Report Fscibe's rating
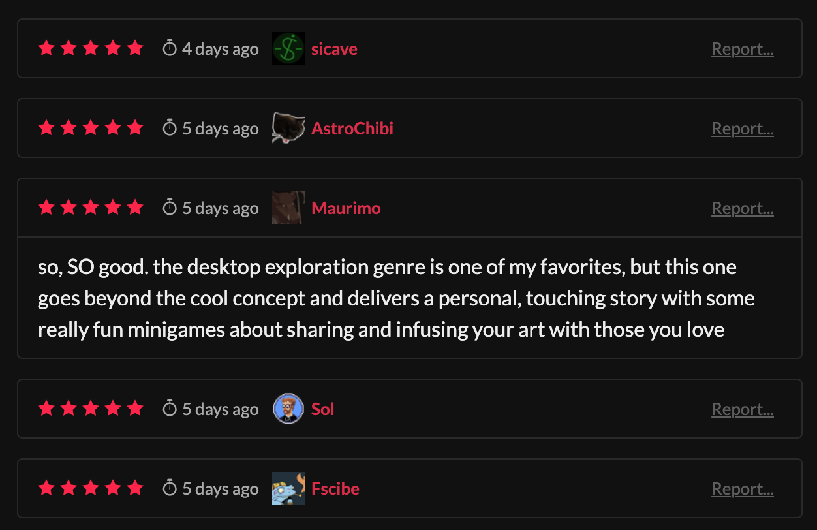 (x=742, y=489)
